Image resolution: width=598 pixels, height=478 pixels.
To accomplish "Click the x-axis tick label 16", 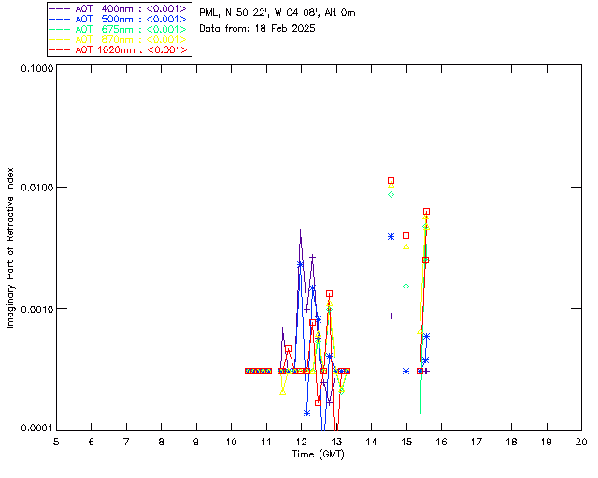I will point(441,442).
